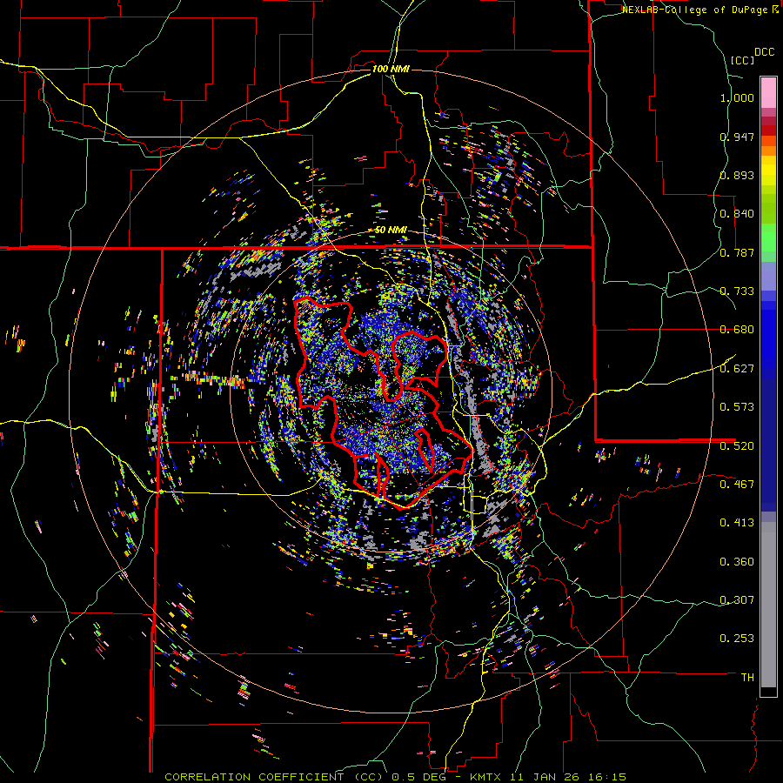Click the 0.627 legend value

point(737,369)
